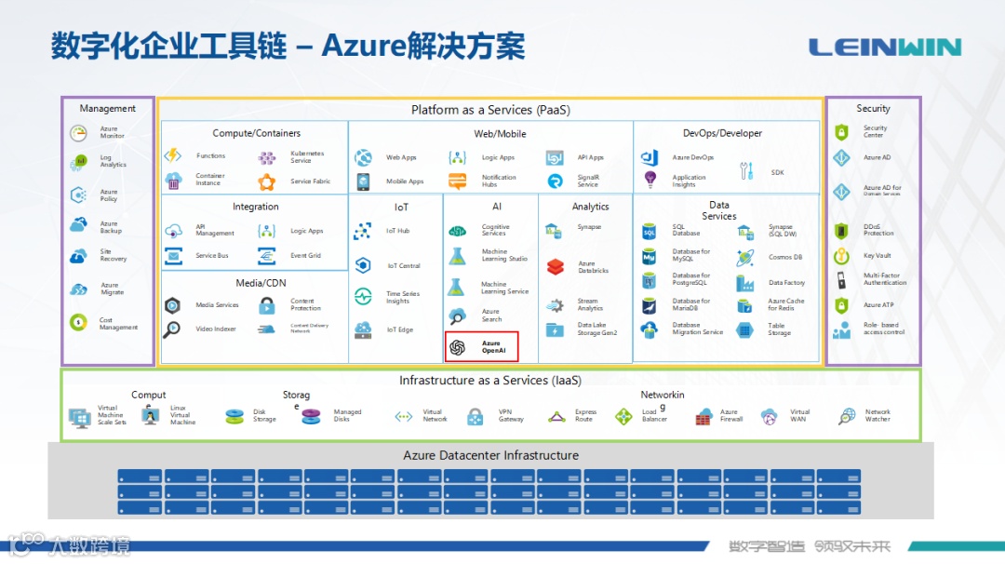Click the Azure Search icon
Viewport: 1005px width, 564px height.
[x=457, y=316]
